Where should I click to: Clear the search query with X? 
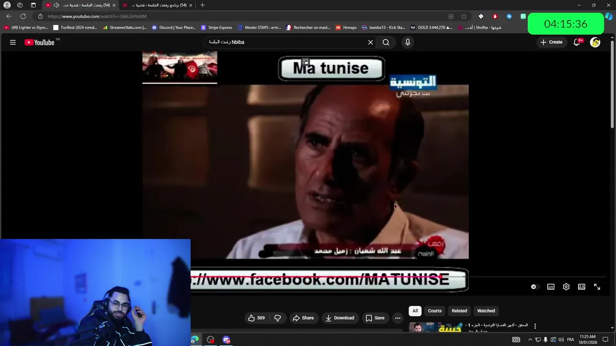click(x=371, y=42)
